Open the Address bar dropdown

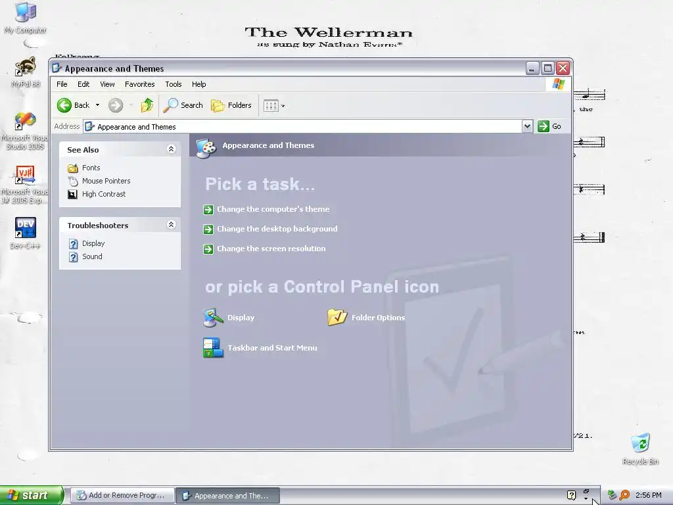coord(527,126)
